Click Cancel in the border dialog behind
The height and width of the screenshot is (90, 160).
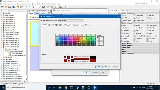click(95, 73)
